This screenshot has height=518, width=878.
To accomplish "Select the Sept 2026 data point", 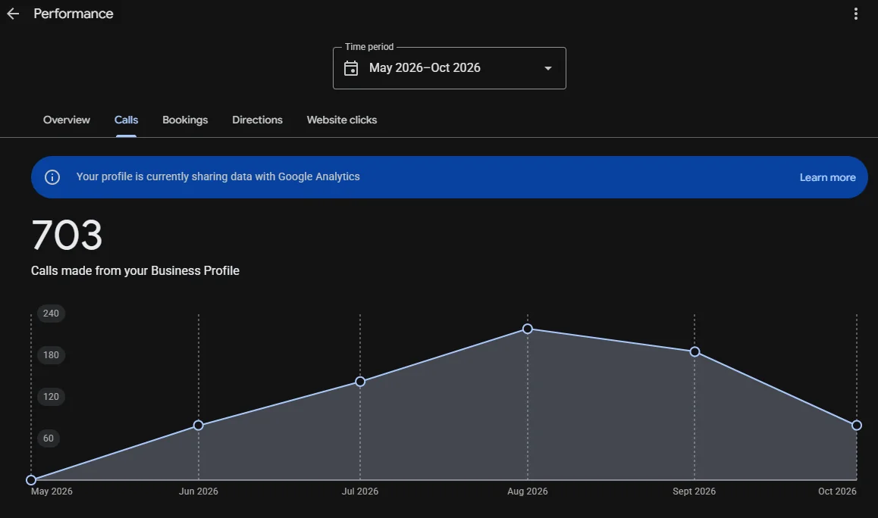I will click(695, 352).
